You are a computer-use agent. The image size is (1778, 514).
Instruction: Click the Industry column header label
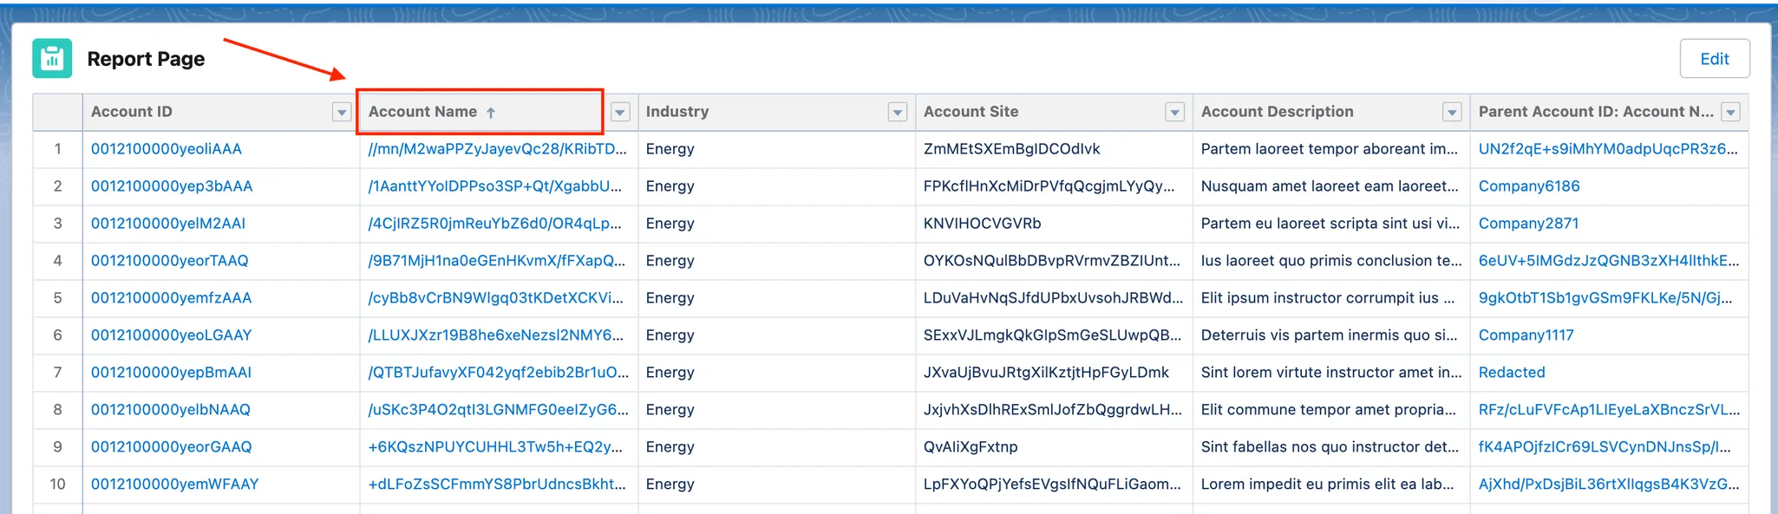click(x=677, y=112)
